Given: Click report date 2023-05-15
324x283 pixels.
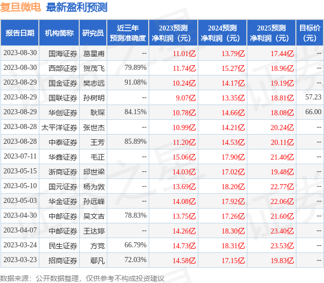Looking at the screenshot, I should tap(20, 171).
